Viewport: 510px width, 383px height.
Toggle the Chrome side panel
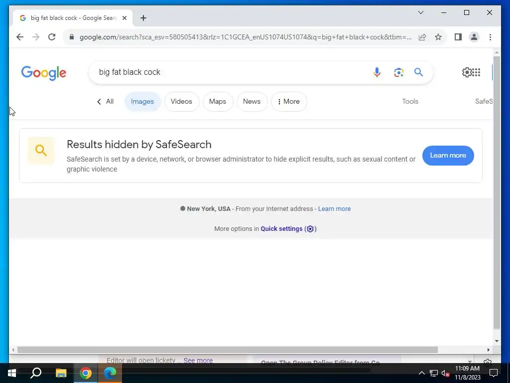tap(458, 37)
